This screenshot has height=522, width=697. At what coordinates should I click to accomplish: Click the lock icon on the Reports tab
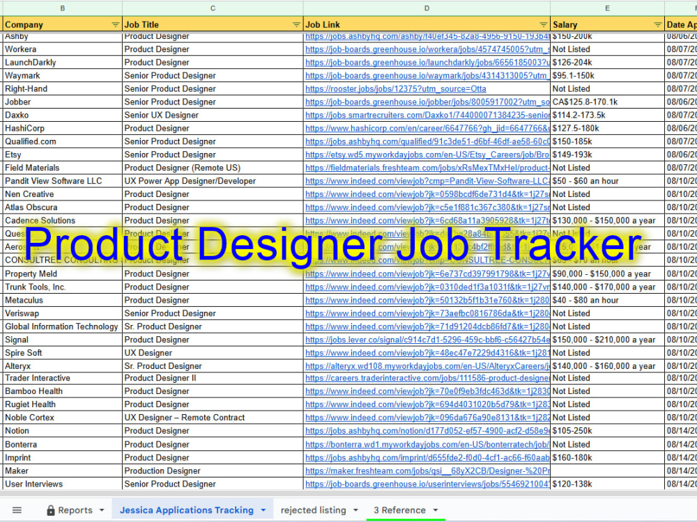point(51,510)
